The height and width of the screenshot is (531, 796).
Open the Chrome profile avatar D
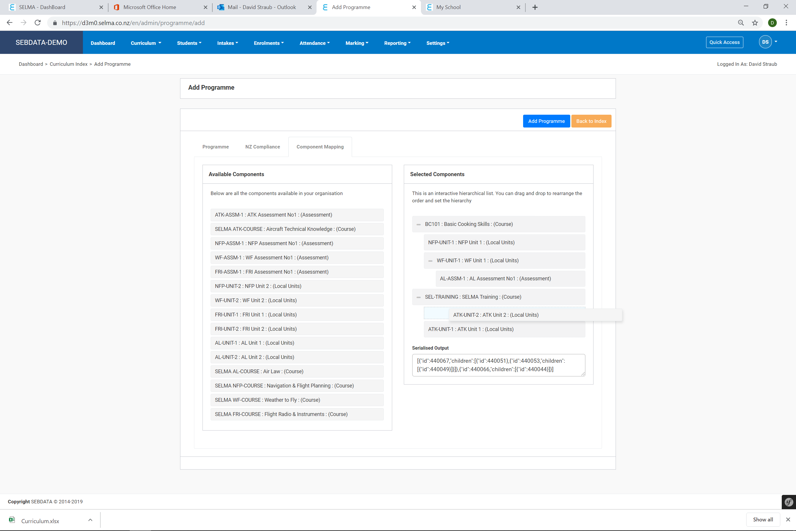(x=772, y=23)
